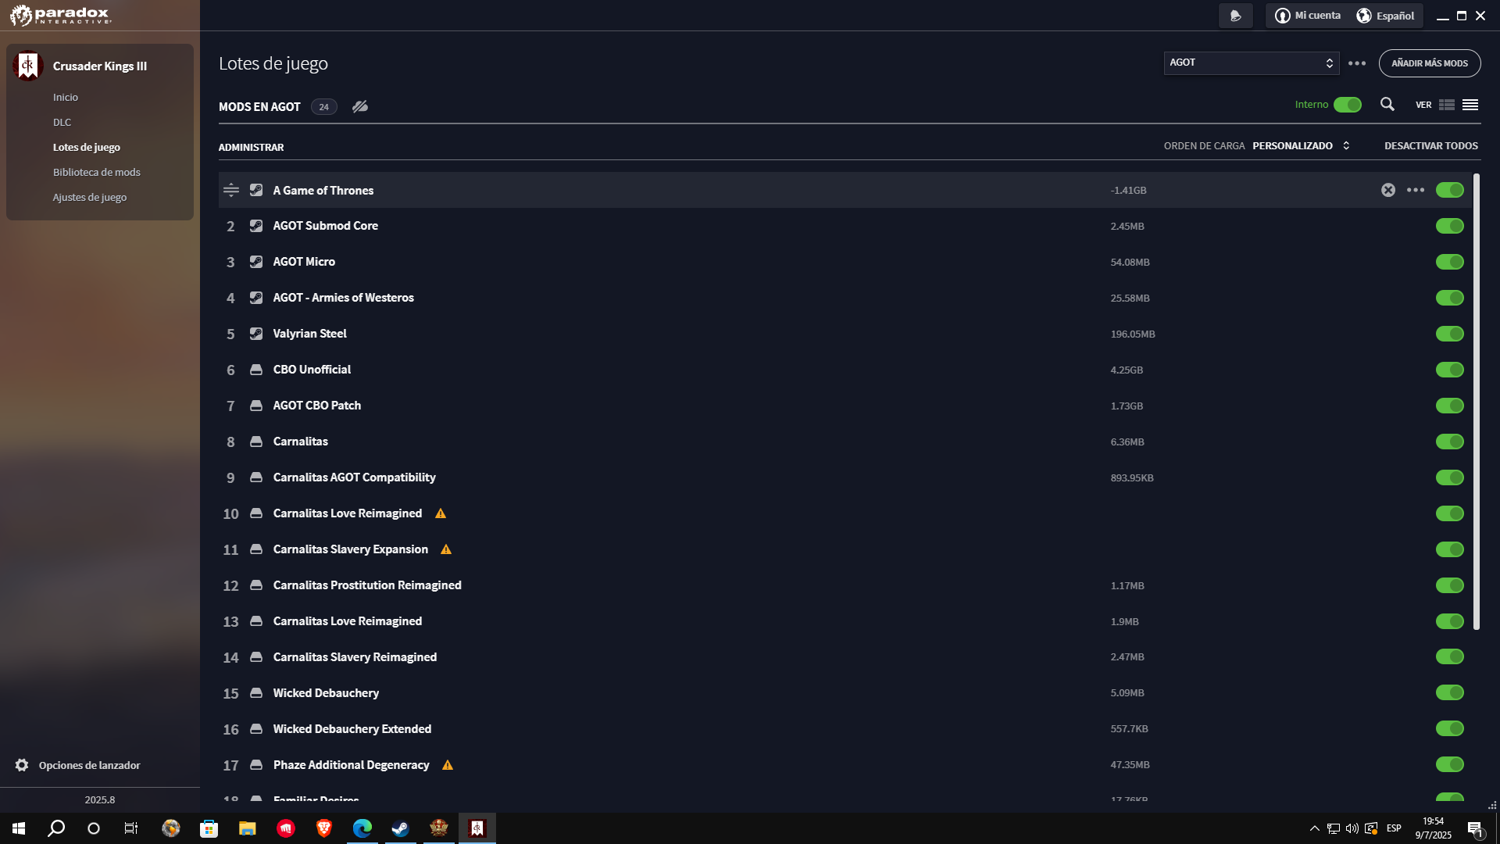Open Microsoft Store from the taskbar
1500x844 pixels.
tap(209, 828)
